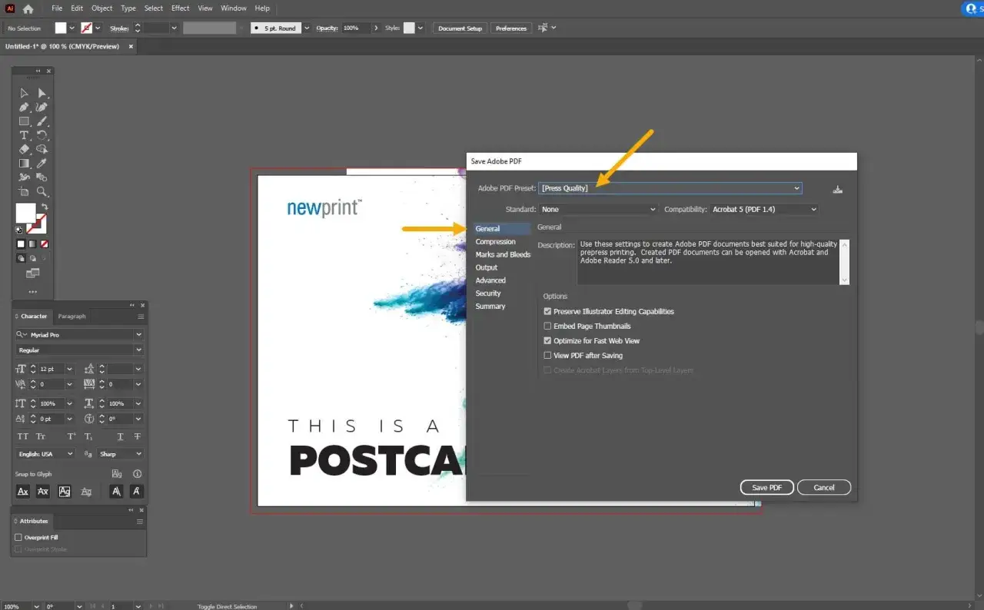Apply Superscript in Character panel
Image resolution: width=984 pixels, height=610 pixels.
71,436
